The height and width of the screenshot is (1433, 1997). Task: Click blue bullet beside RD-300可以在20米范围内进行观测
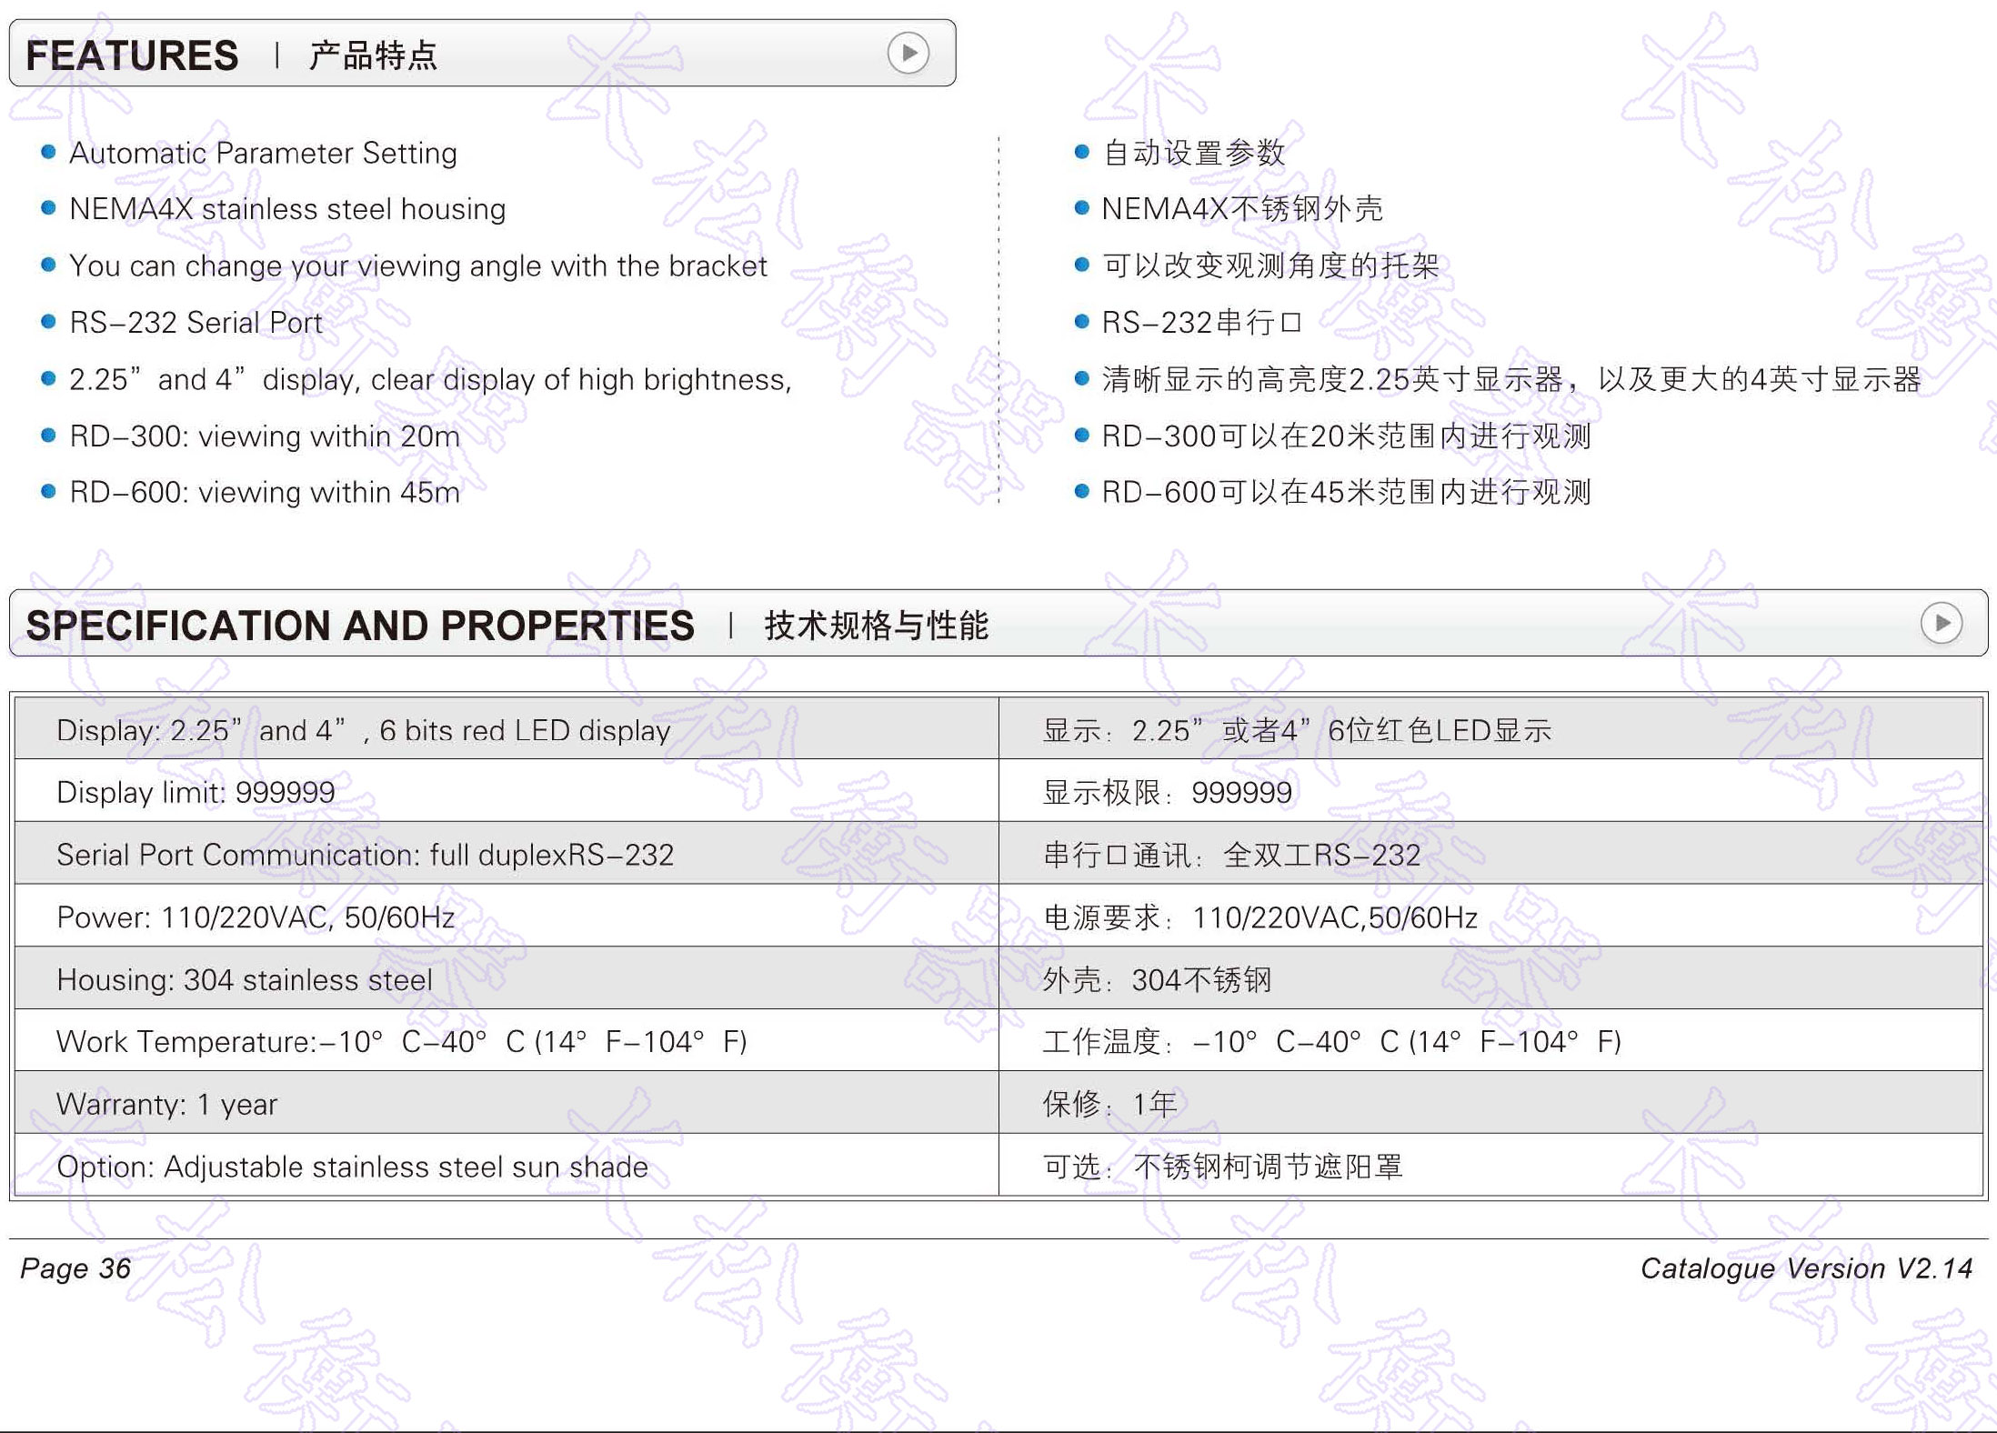1081,436
